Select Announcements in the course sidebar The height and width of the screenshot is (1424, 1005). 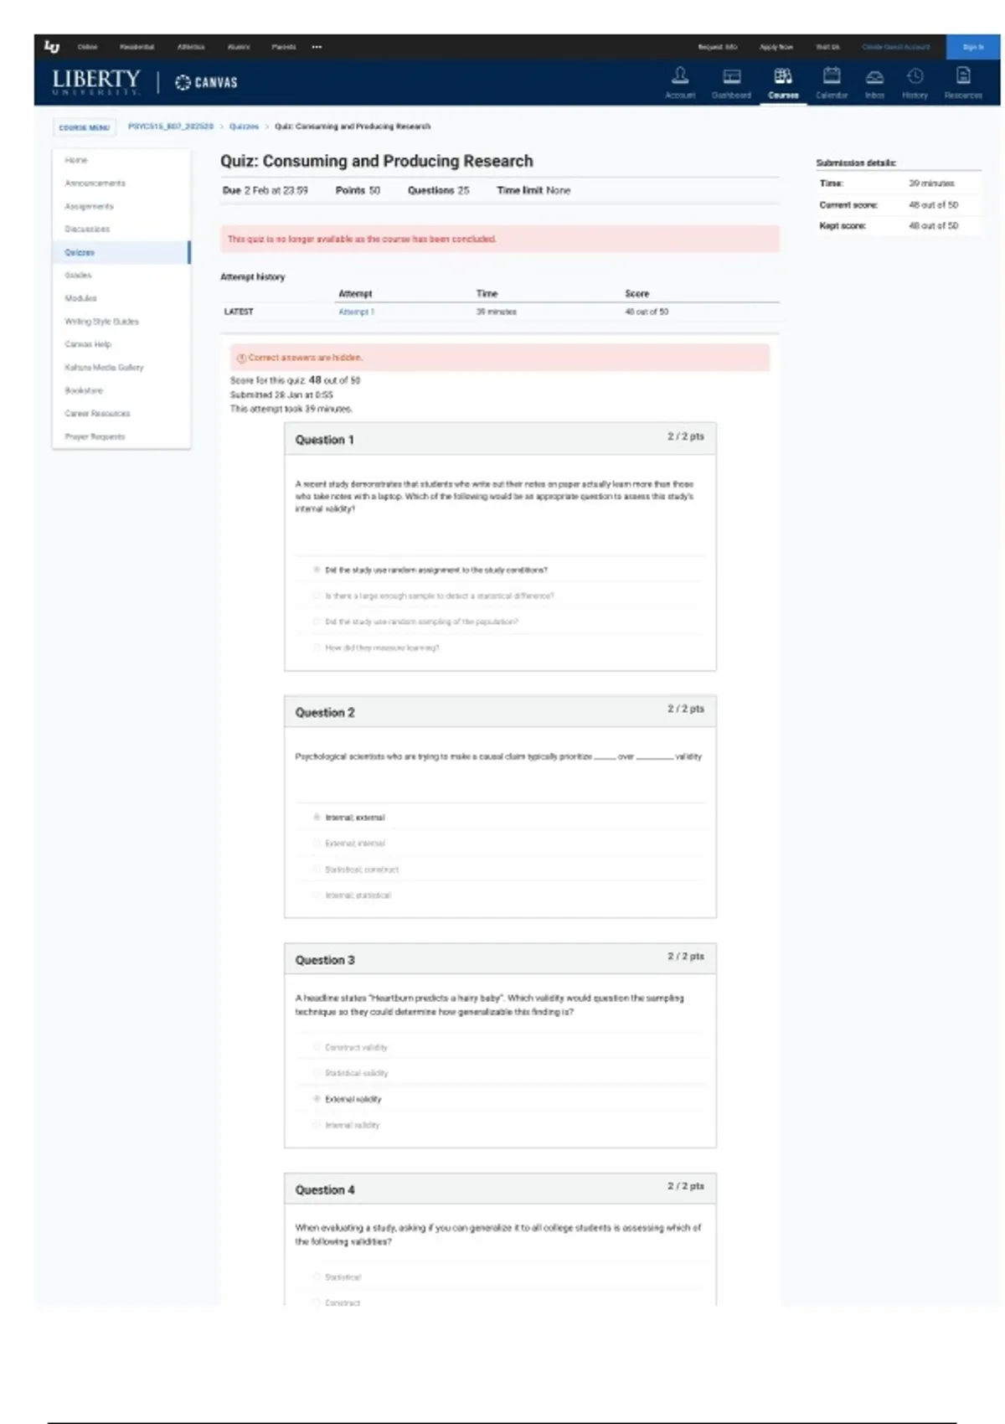pyautogui.click(x=95, y=183)
